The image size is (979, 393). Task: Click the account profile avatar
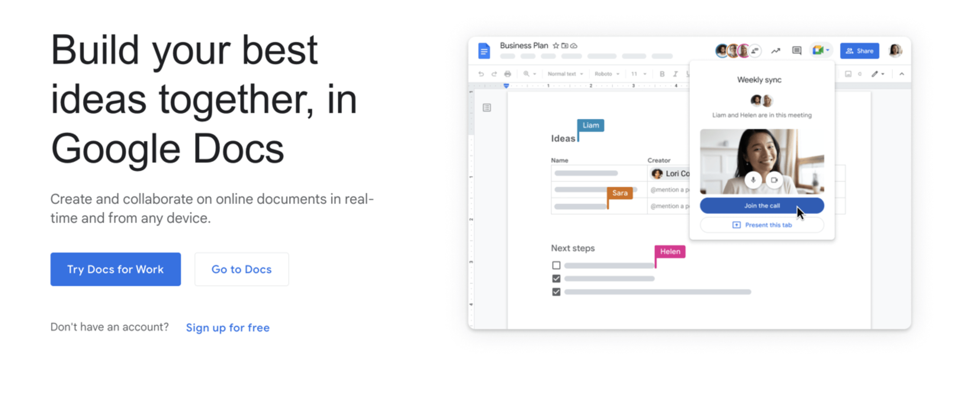[x=895, y=51]
